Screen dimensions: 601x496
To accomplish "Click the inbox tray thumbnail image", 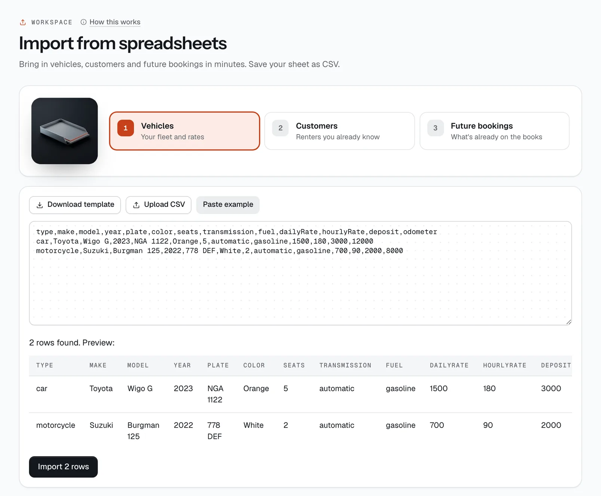I will [65, 131].
